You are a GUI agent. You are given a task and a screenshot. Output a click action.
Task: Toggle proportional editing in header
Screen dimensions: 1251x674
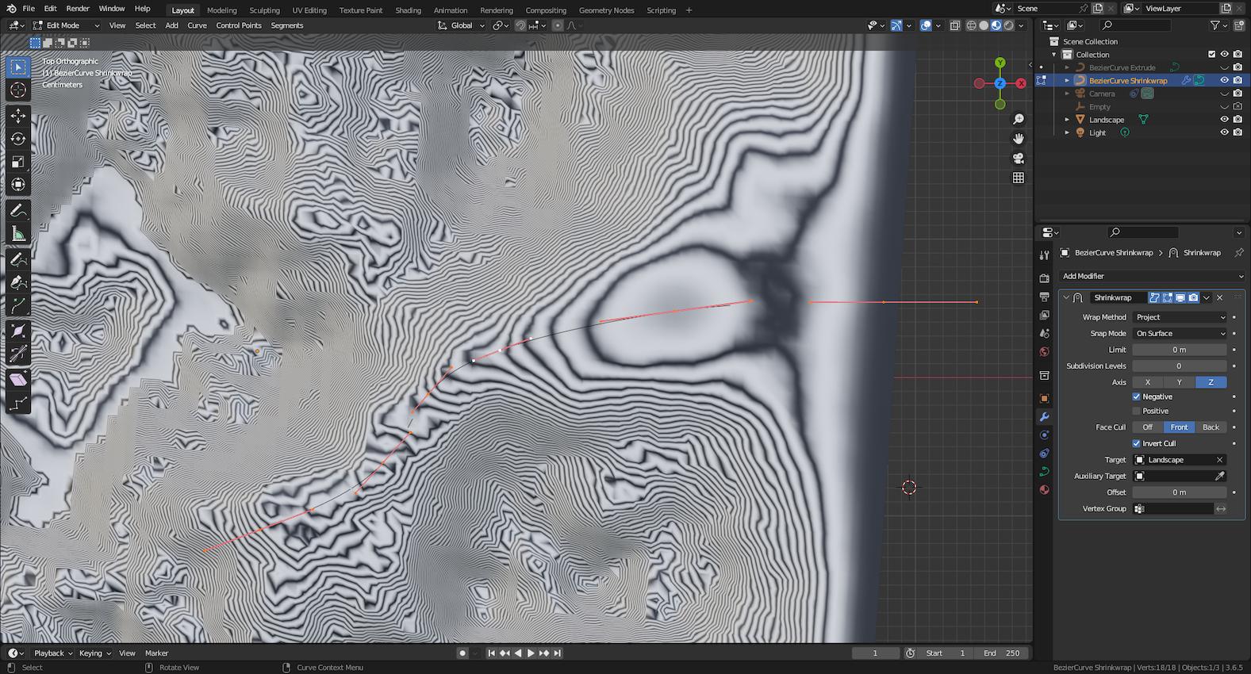tap(558, 25)
